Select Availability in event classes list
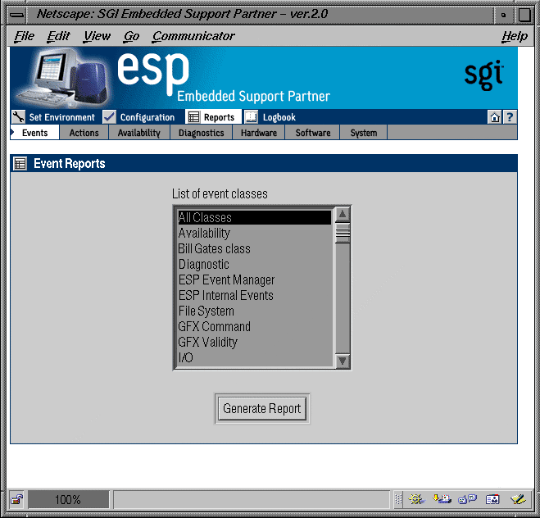The image size is (540, 518). [255, 233]
